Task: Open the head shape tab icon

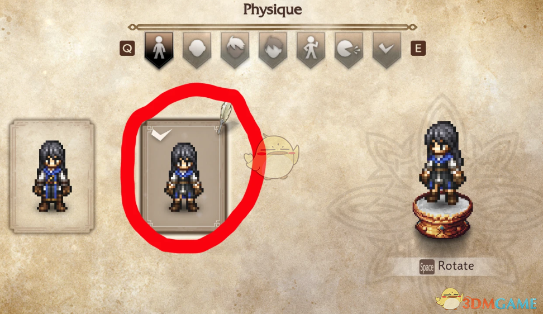Action: click(x=197, y=50)
